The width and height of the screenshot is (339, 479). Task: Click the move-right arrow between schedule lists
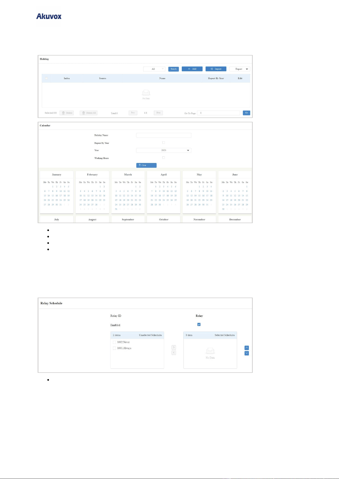point(174,347)
